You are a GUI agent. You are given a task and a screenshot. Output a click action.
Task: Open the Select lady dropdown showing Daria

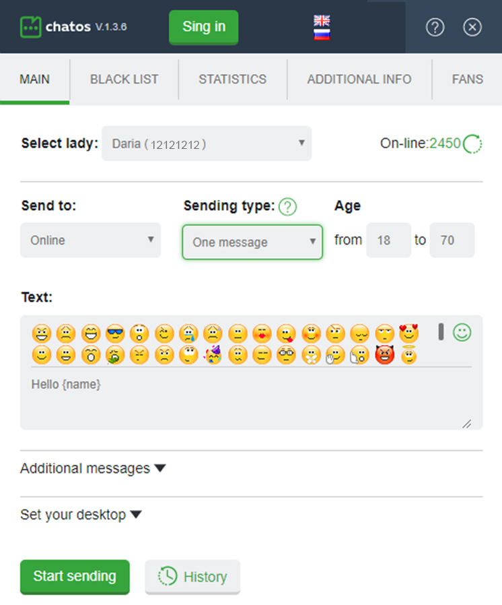click(x=207, y=144)
